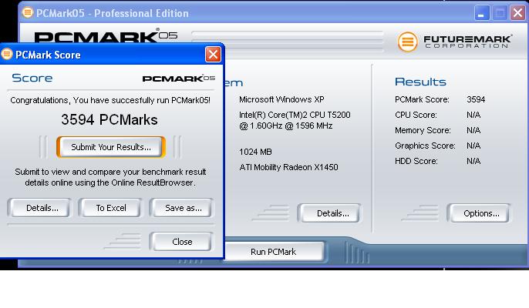
Task: Click the 'CPU Score:' label
Action: (416, 115)
